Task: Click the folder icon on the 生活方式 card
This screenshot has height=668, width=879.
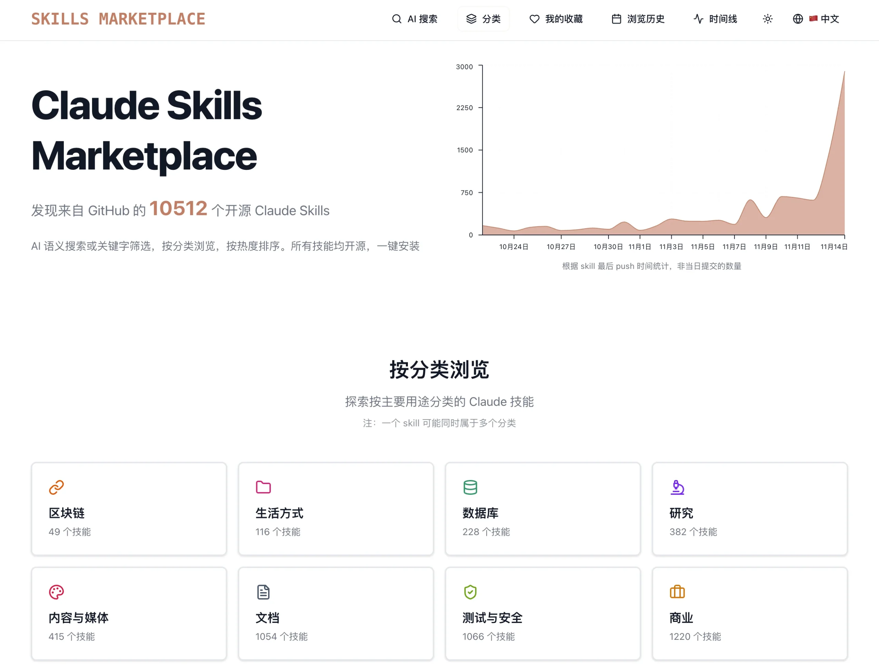Action: [263, 488]
